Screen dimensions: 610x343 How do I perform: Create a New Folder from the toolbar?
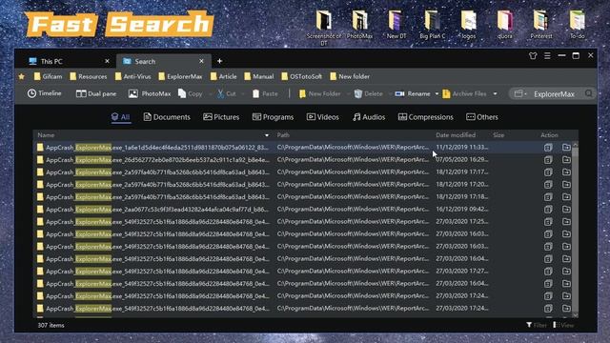pos(320,93)
